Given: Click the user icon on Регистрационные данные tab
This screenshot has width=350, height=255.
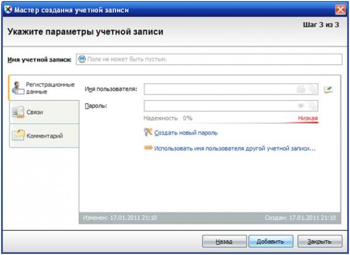Looking at the screenshot, I should [18, 88].
